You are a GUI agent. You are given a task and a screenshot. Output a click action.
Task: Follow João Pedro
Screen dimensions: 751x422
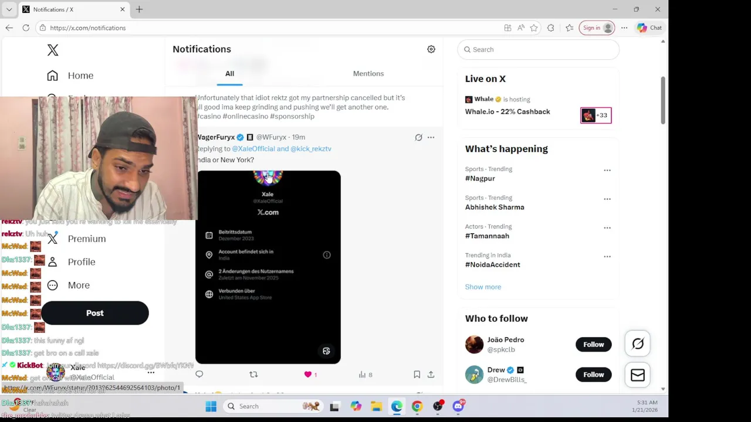593,345
